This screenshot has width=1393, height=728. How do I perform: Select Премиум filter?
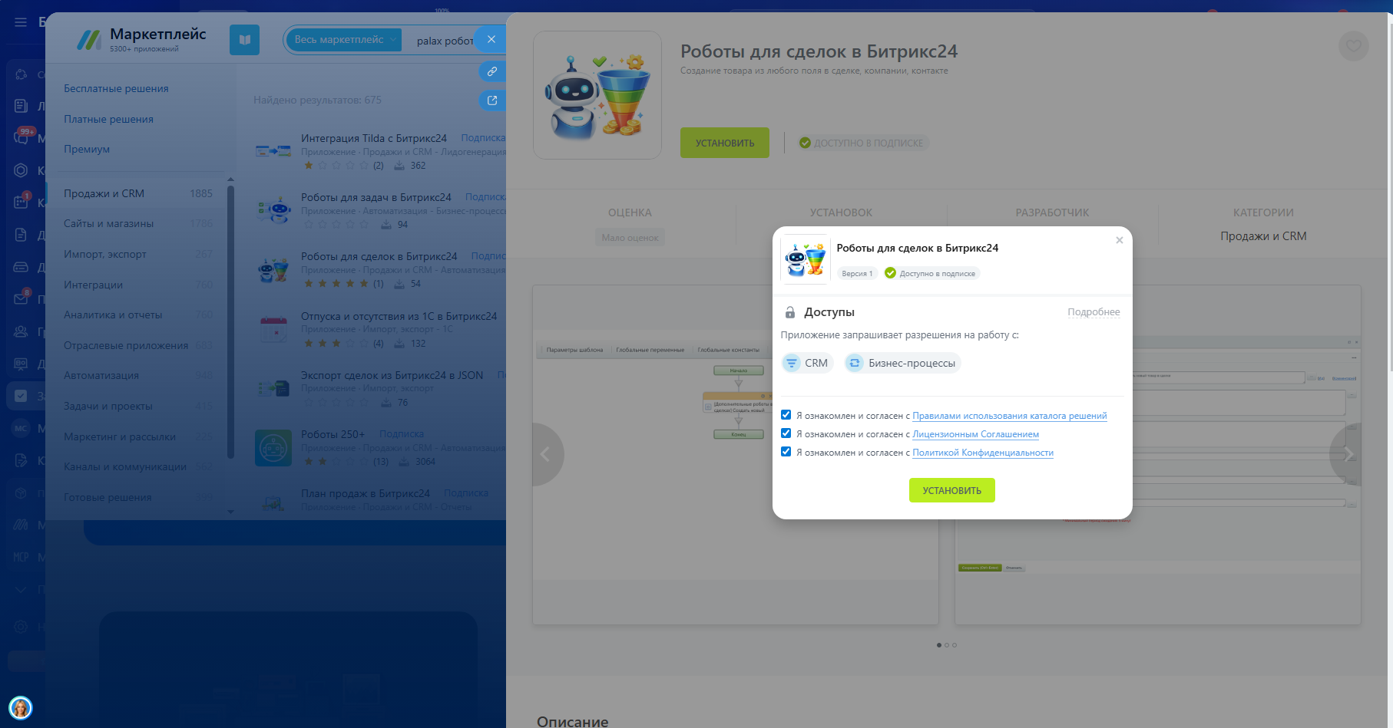tap(87, 149)
